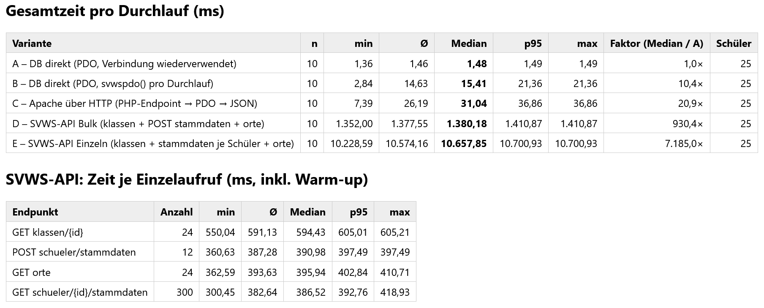Select the factor value 10,4×

[x=691, y=84]
